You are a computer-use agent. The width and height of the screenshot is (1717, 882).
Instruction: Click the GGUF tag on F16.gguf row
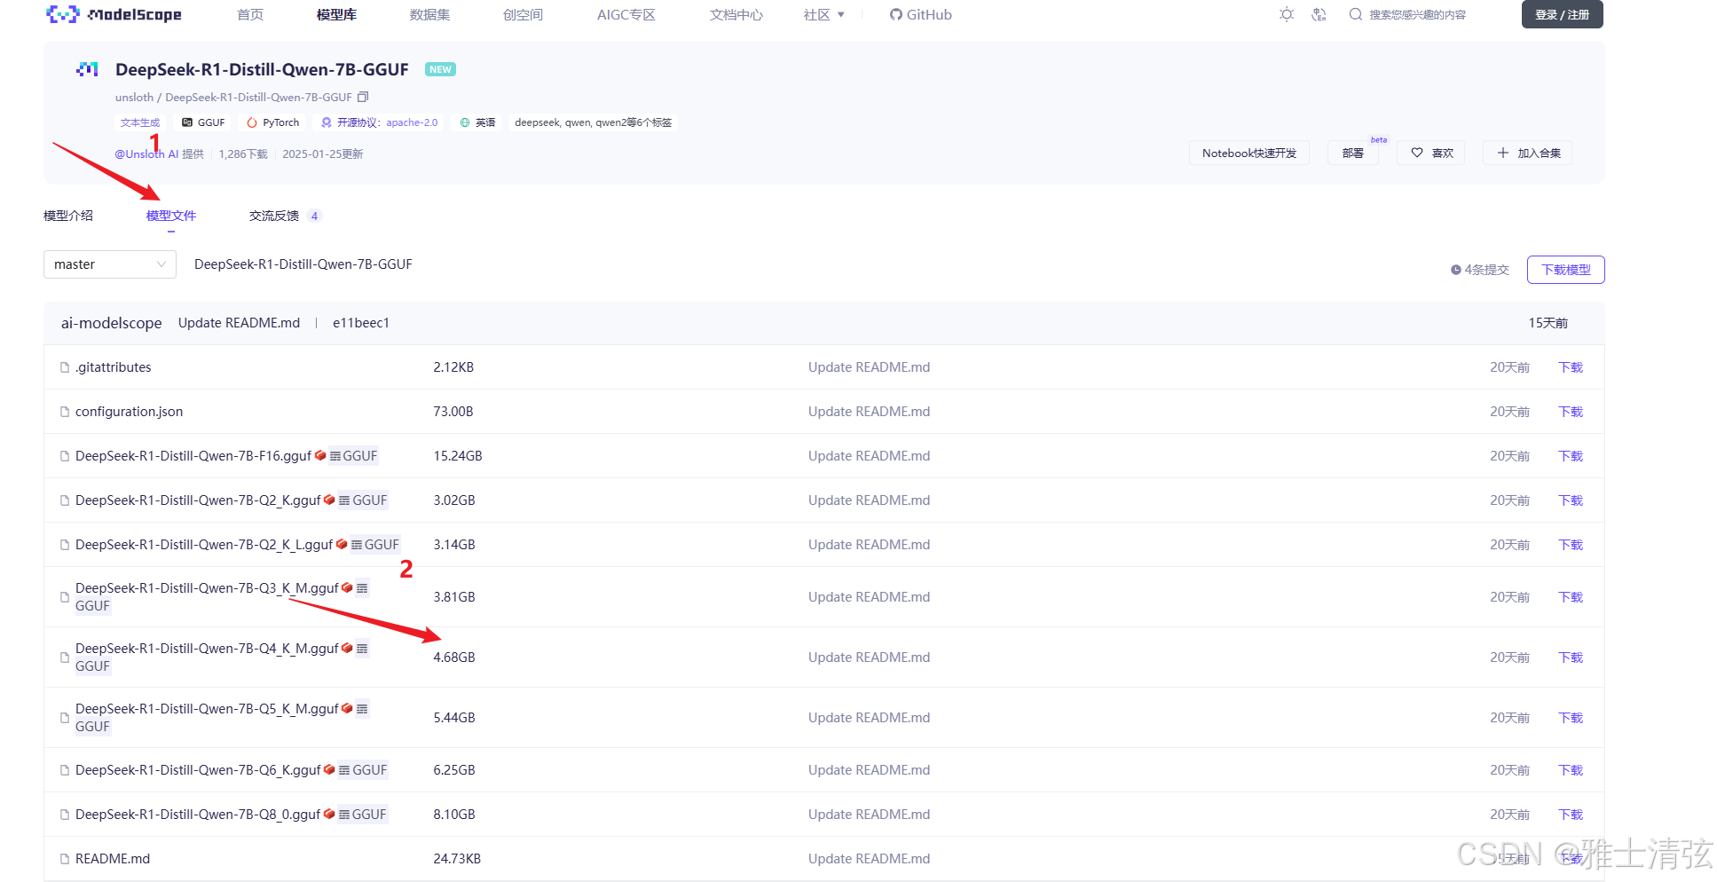353,456
